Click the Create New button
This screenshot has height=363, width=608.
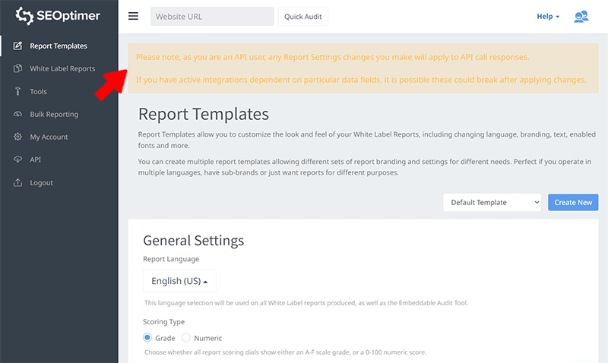573,203
